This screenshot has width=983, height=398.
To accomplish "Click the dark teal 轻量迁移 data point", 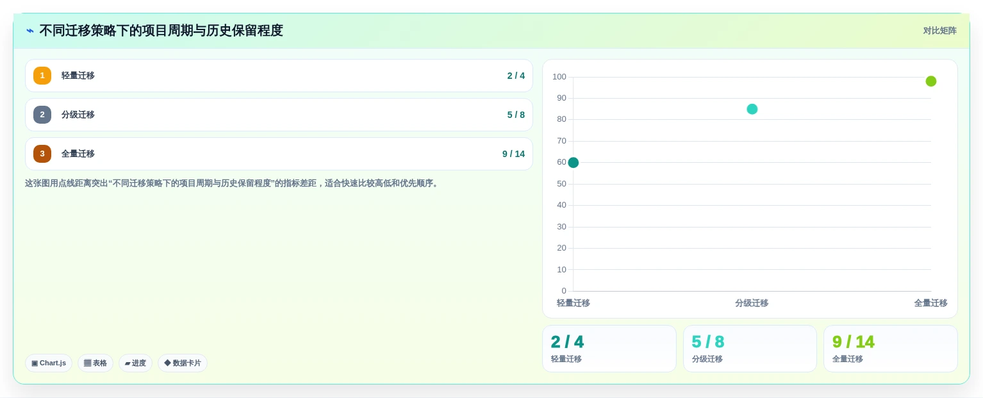I will 574,163.
